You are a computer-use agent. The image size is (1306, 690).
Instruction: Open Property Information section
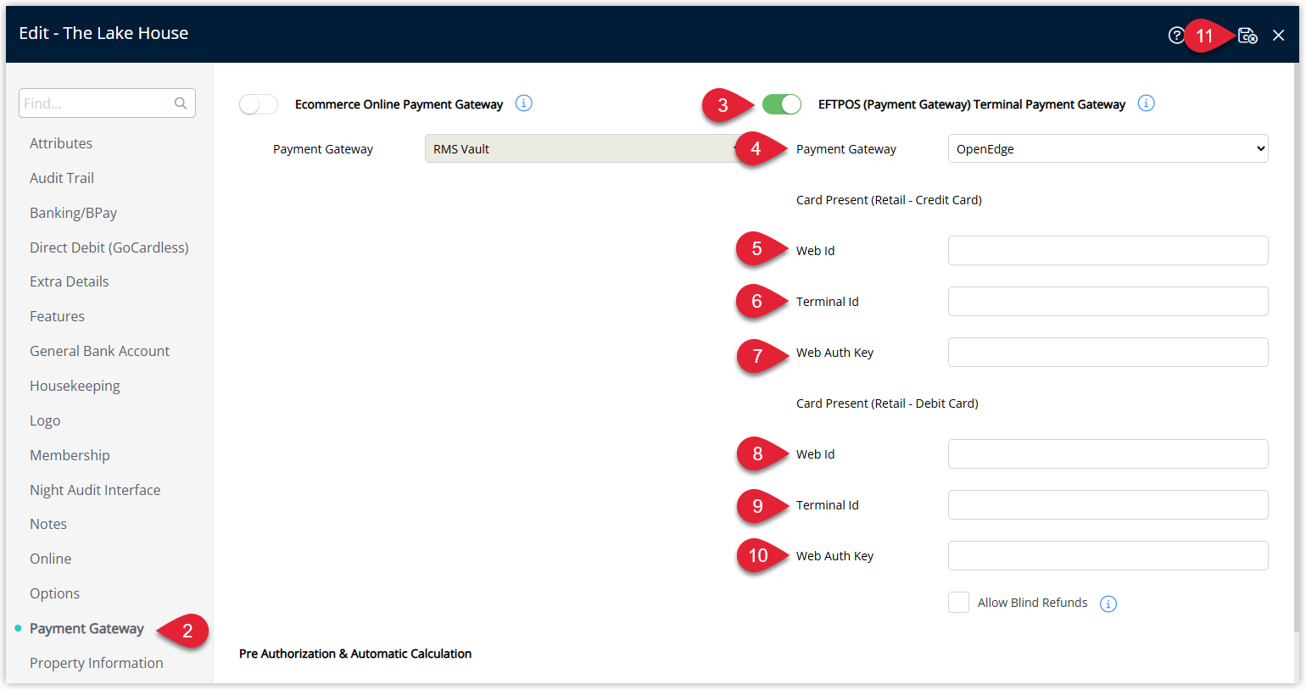click(x=97, y=663)
